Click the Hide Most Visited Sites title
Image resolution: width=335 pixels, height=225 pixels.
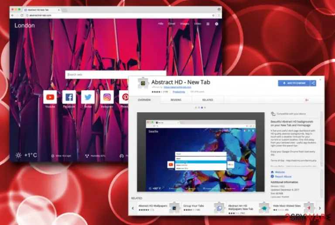287,206
